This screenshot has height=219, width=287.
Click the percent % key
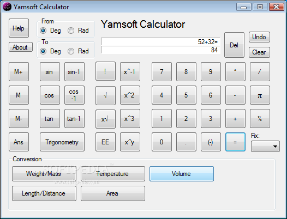tap(260, 119)
